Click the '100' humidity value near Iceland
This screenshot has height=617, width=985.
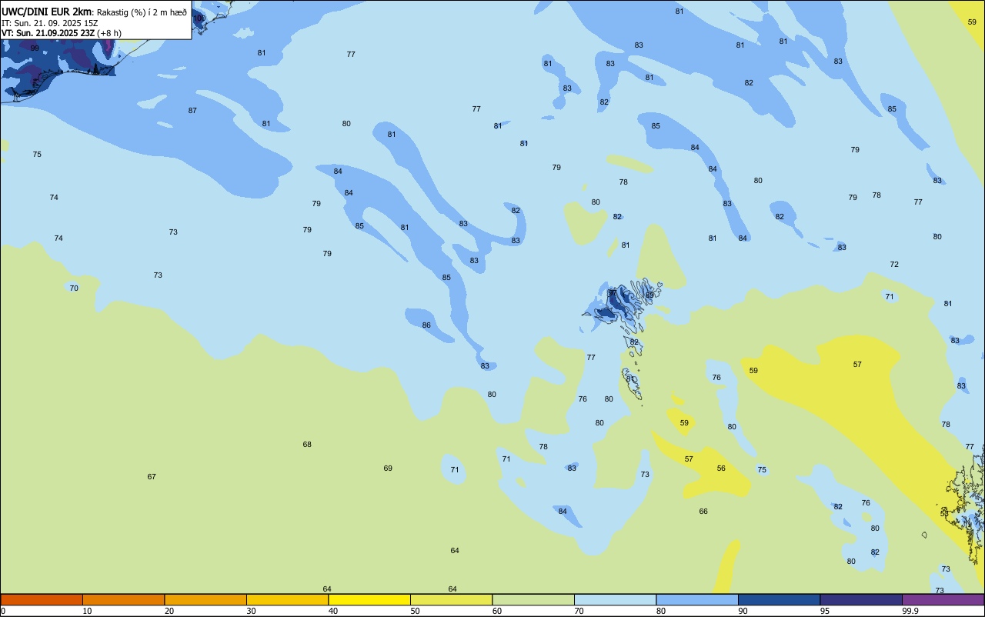[199, 18]
